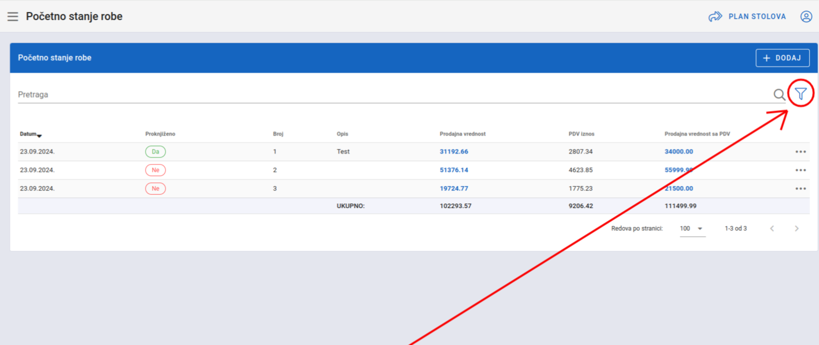Open the filter funnel icon
Viewport: 819px width, 345px height.
tap(800, 93)
